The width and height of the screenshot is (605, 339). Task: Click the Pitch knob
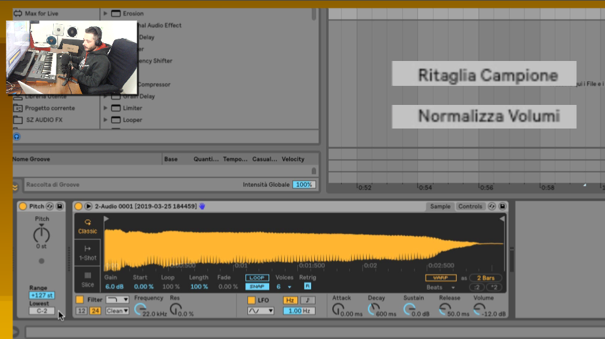tap(41, 233)
